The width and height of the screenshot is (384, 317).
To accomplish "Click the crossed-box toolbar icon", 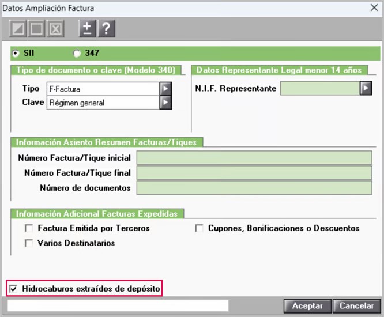I will pyautogui.click(x=55, y=29).
